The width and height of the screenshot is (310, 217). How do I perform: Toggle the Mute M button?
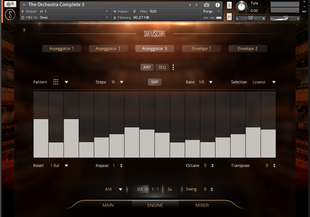[229, 17]
